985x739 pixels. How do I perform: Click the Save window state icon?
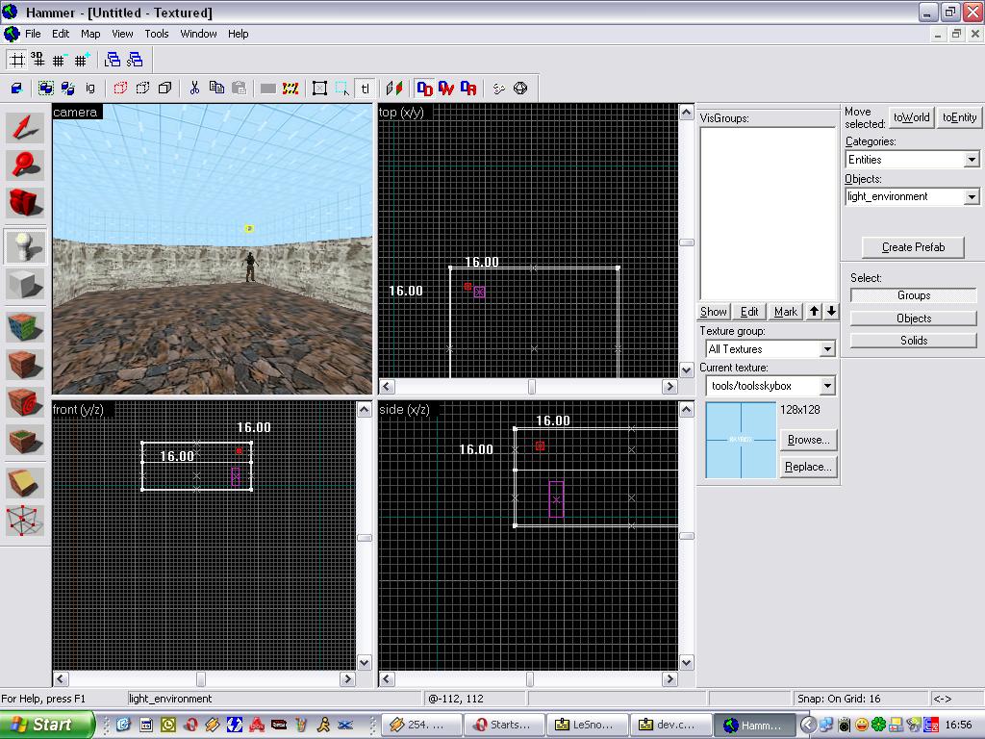pos(135,60)
